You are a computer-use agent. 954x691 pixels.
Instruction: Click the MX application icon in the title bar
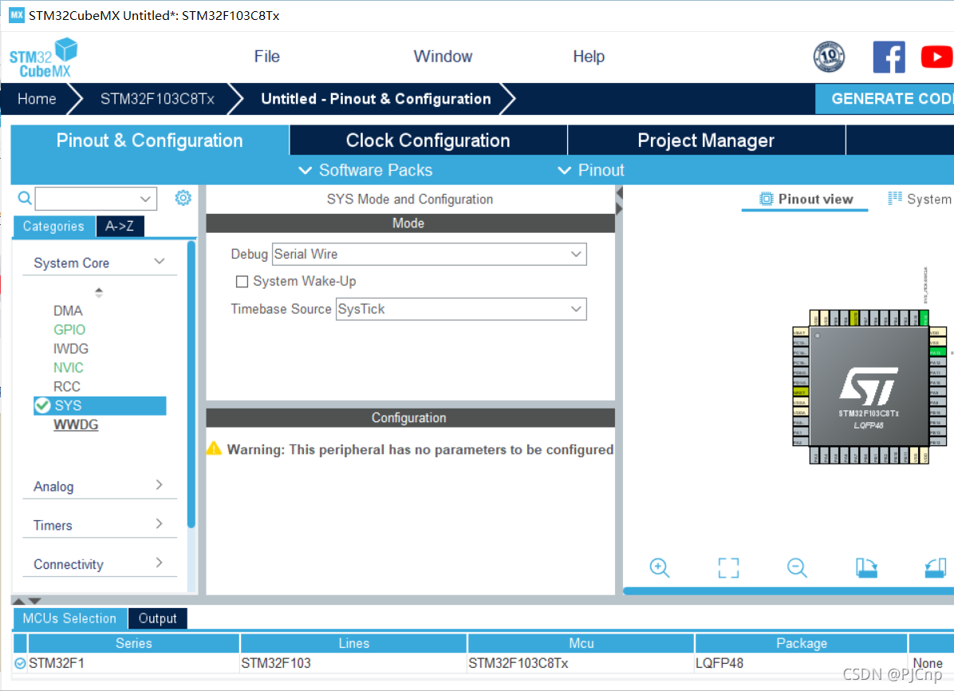point(17,14)
